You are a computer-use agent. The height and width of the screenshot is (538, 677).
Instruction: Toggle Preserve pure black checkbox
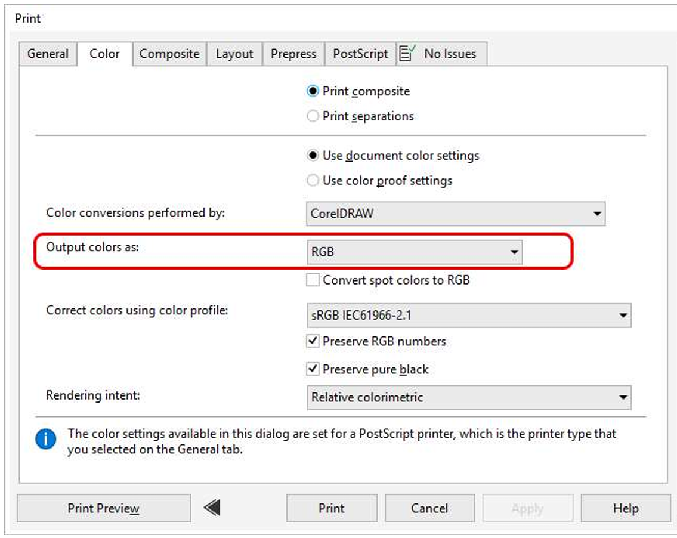tap(313, 370)
